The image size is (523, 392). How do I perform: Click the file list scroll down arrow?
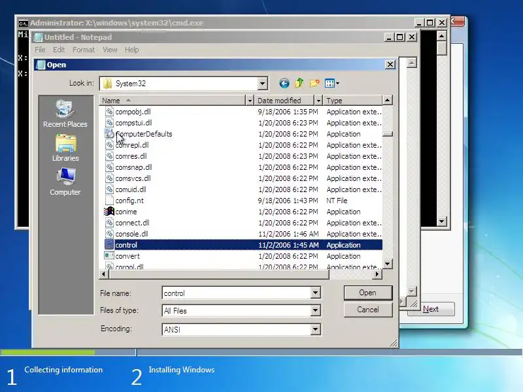pyautogui.click(x=387, y=264)
